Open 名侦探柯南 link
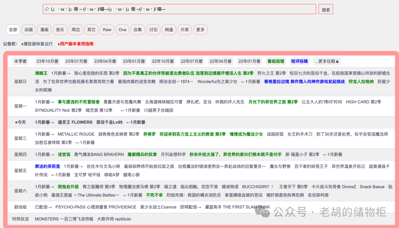 [x=318, y=195]
